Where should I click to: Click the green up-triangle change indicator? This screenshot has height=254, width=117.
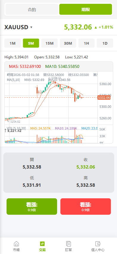[96, 27]
